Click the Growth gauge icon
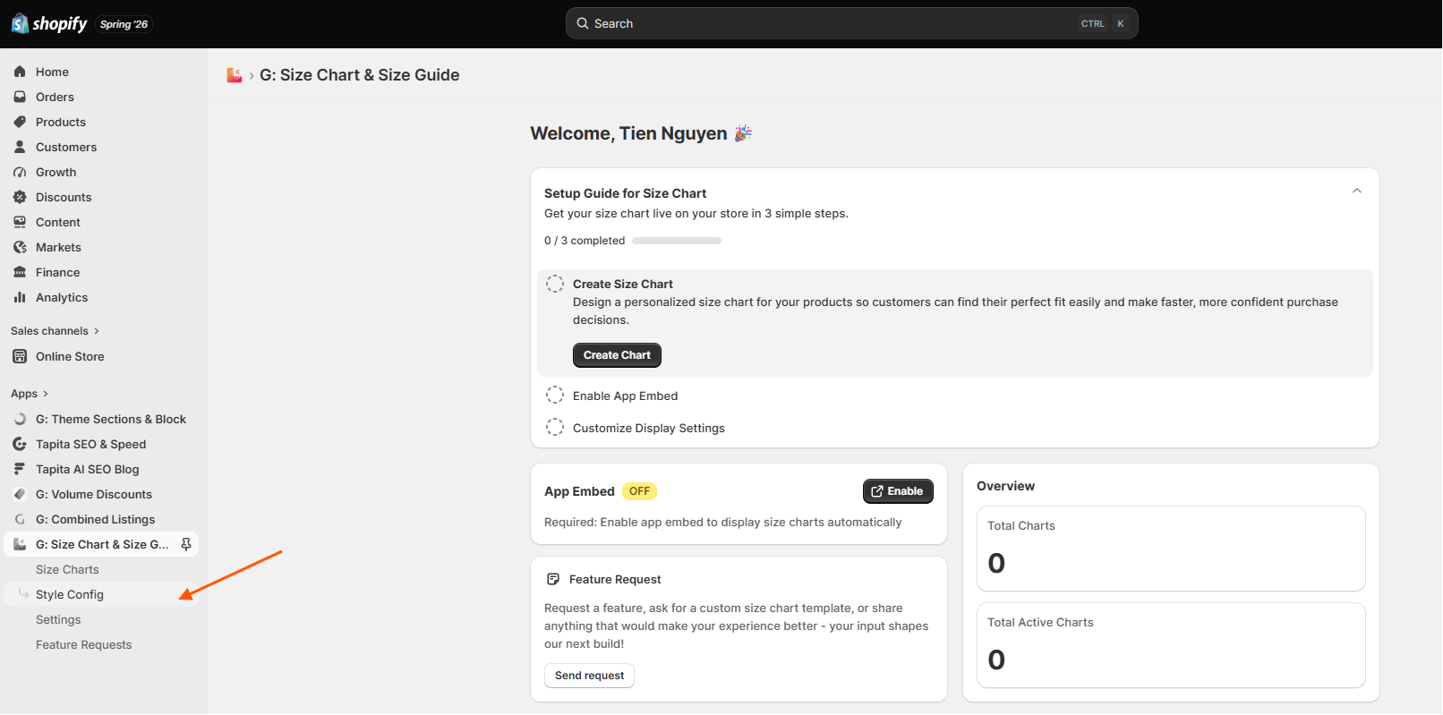Screen dimensions: 1443x715 point(20,172)
